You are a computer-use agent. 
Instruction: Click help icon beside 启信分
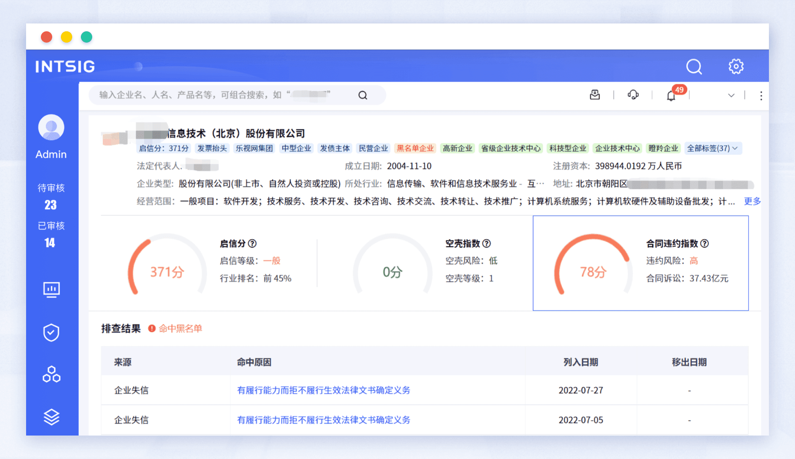(x=252, y=243)
